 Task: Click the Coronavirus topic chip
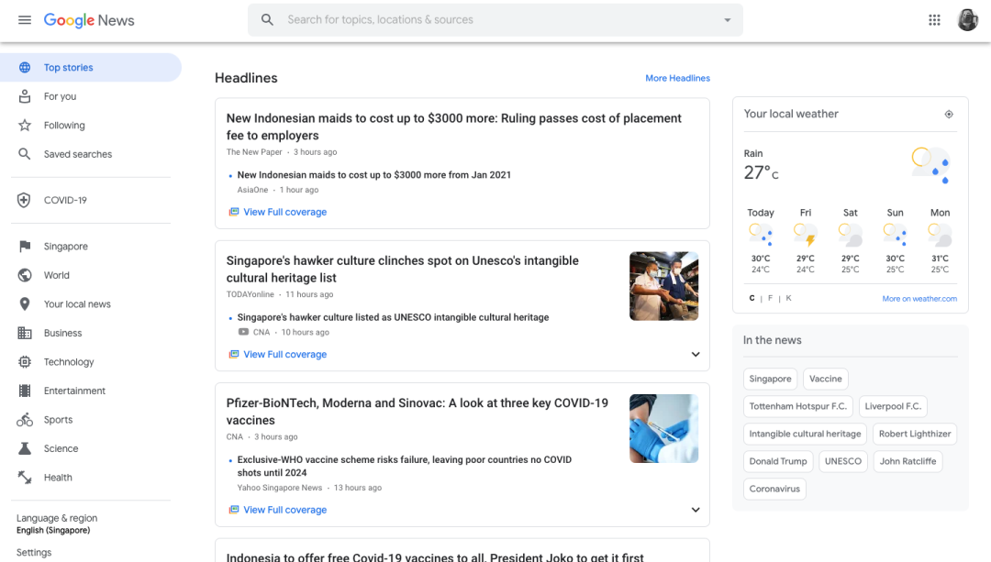pyautogui.click(x=774, y=489)
